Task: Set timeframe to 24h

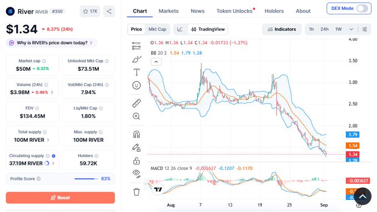Action: 324,29
